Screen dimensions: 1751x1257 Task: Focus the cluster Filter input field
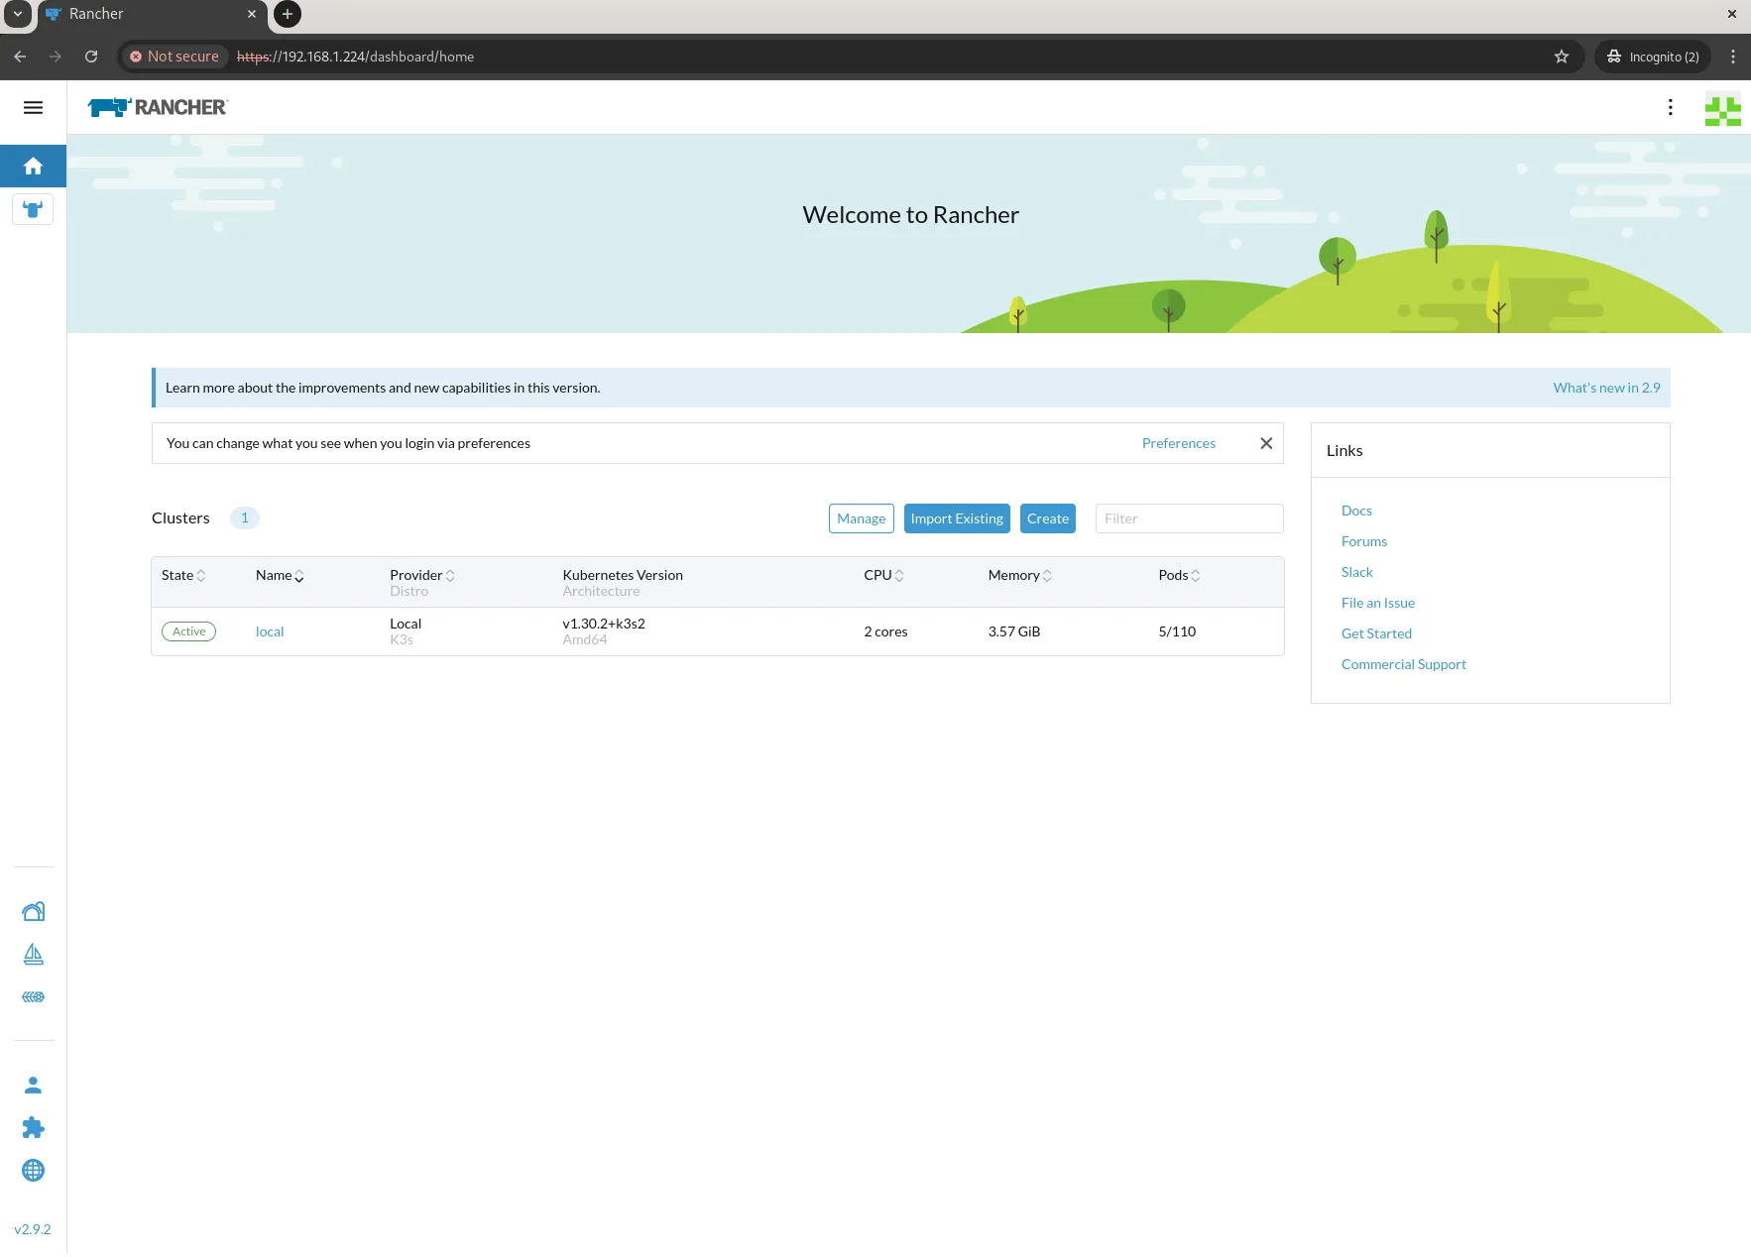tap(1189, 518)
